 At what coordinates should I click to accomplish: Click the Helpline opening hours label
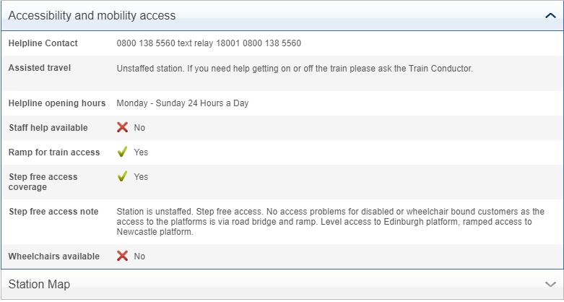[x=57, y=103]
